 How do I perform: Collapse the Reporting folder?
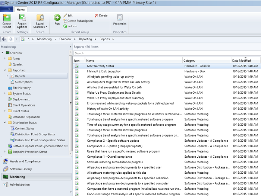click(5, 70)
